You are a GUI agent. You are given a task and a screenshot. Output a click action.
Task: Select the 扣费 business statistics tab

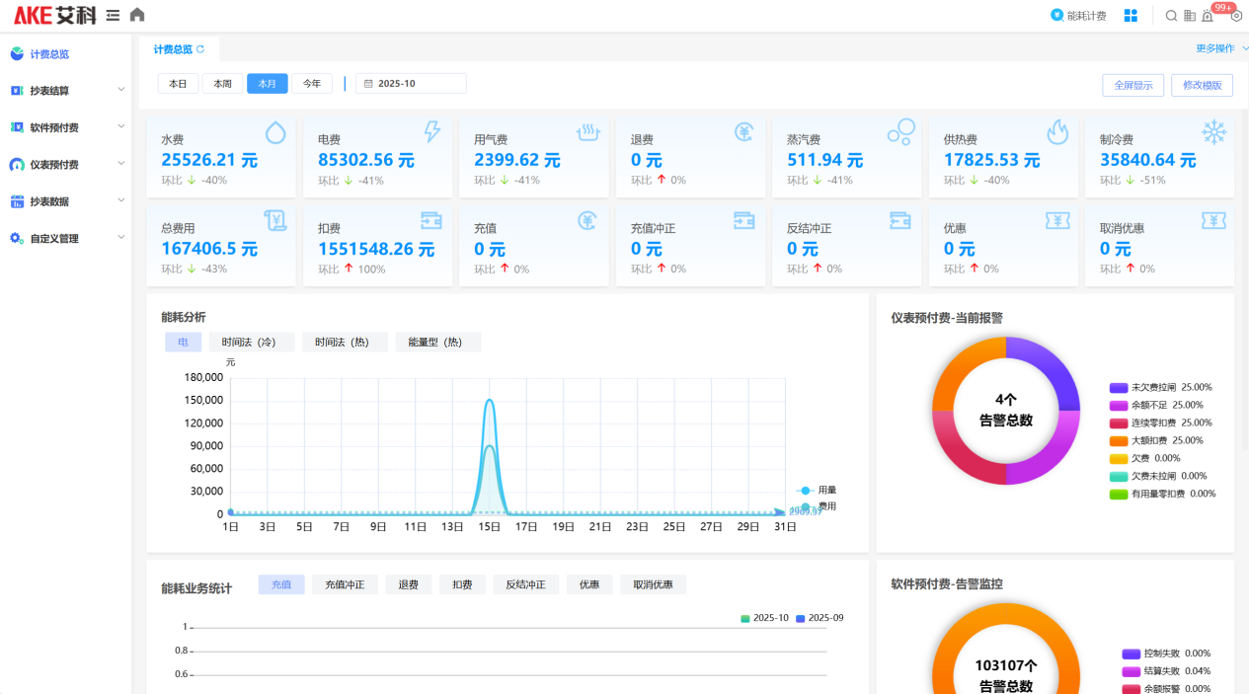(462, 585)
